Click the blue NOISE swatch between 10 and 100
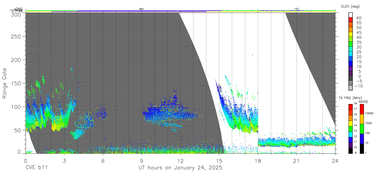This screenshot has width=377, height=174. coord(362,138)
